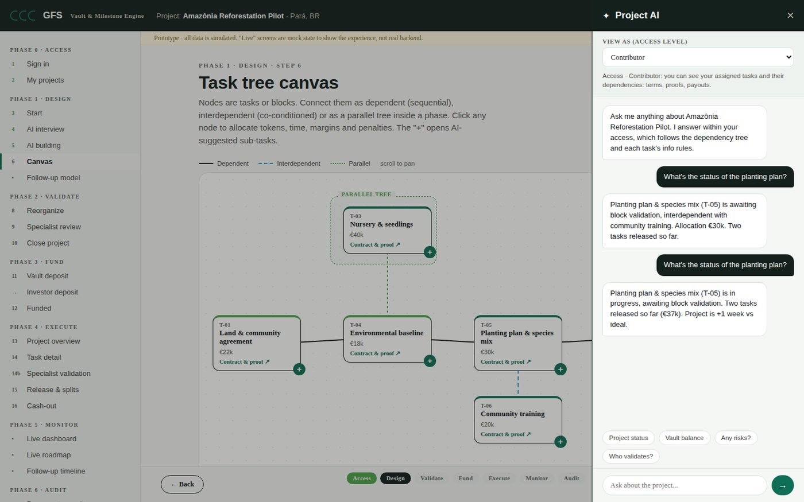Open Contract & proof link on T-05 Planting plan
The height and width of the screenshot is (502, 804).
[505, 361]
